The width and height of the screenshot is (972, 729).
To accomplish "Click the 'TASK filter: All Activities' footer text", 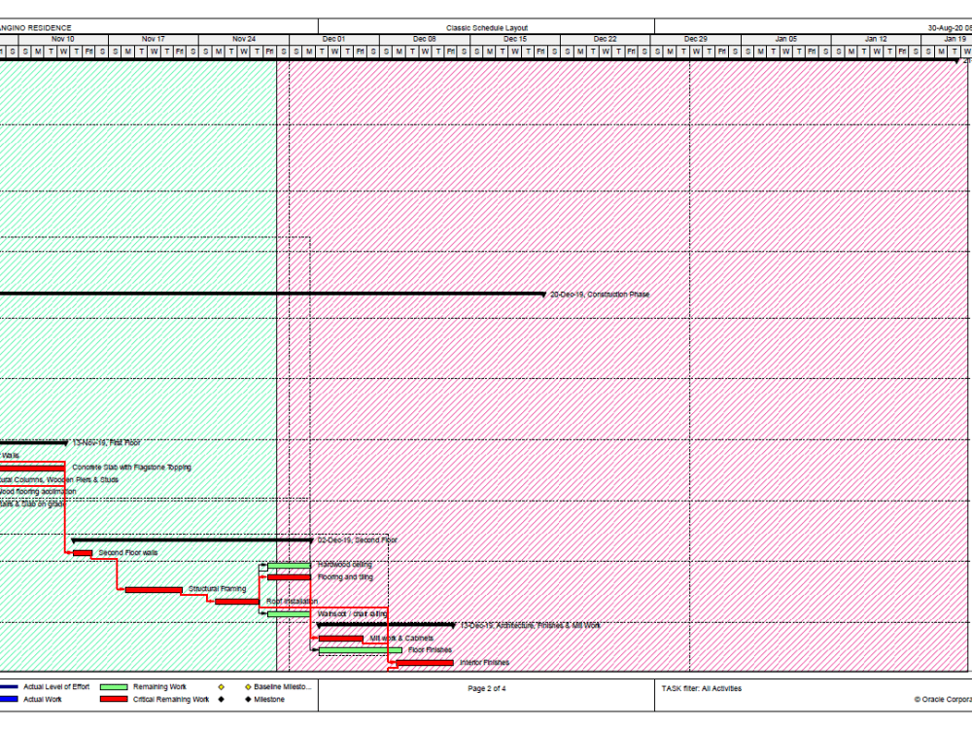I will 701,689.
